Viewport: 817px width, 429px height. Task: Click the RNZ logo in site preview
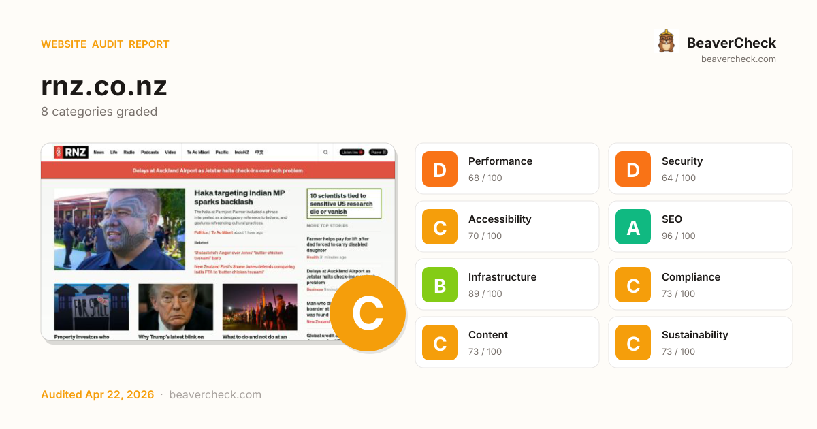71,152
